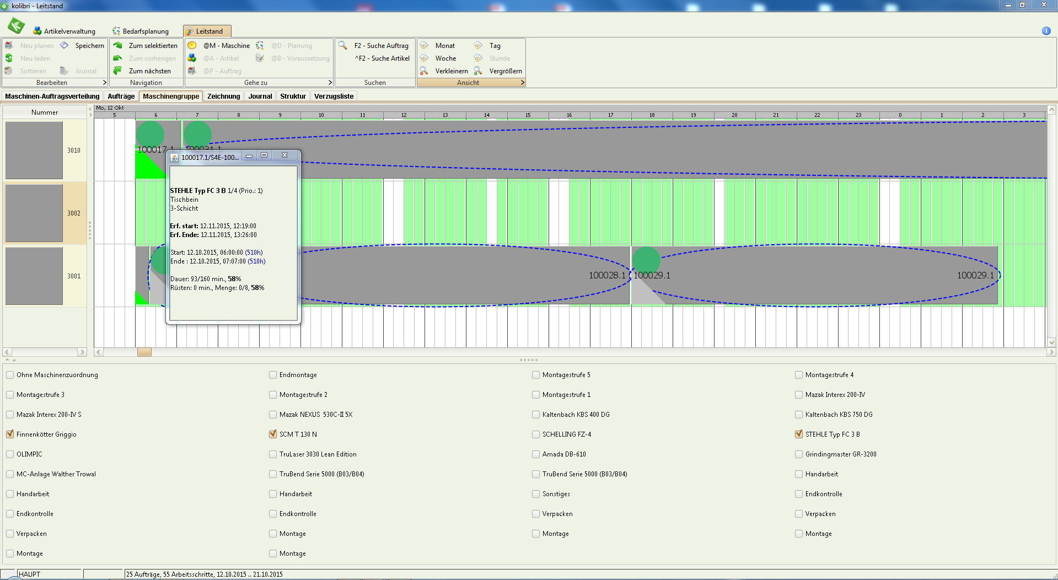
Task: Click the blue info icon top right
Action: coord(1046,31)
